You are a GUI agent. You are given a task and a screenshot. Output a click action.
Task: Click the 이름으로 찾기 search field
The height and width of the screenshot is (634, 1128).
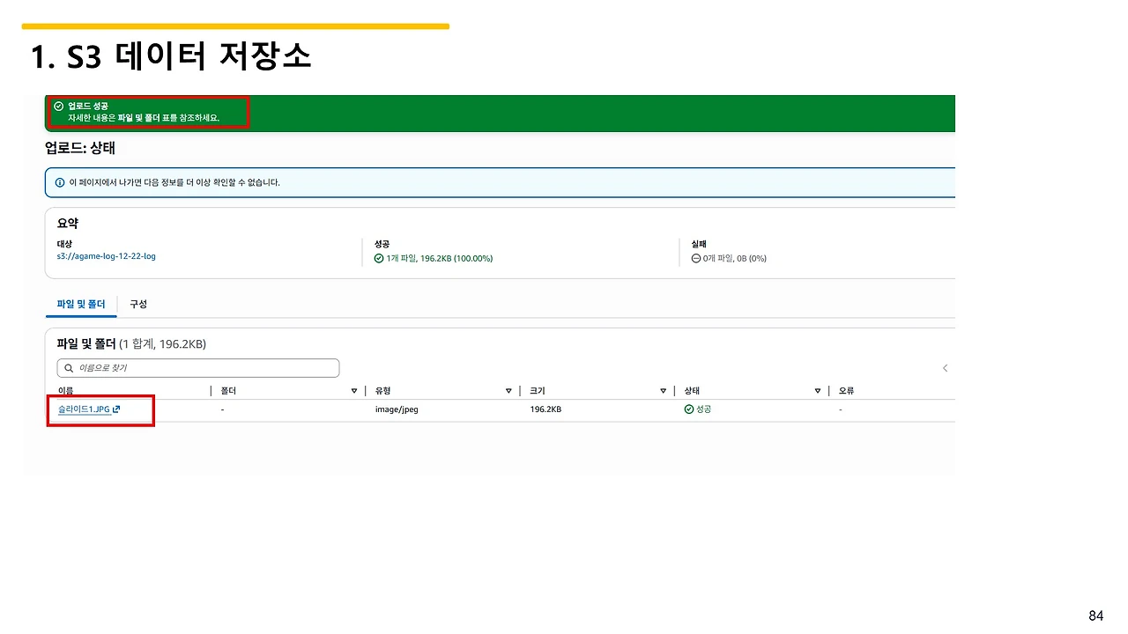[198, 367]
